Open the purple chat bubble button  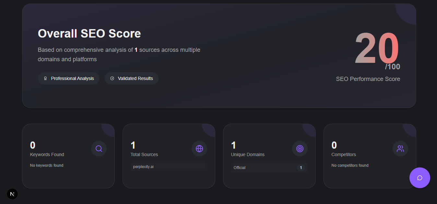tap(420, 178)
